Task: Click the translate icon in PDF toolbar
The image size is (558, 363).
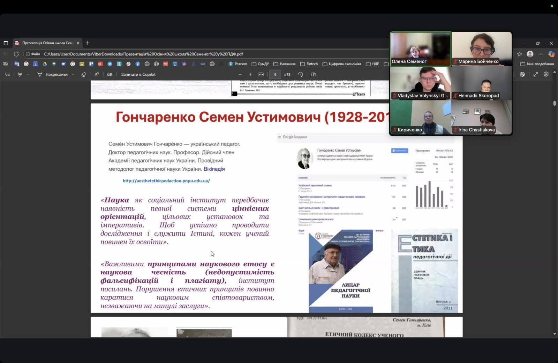Action: point(110,74)
